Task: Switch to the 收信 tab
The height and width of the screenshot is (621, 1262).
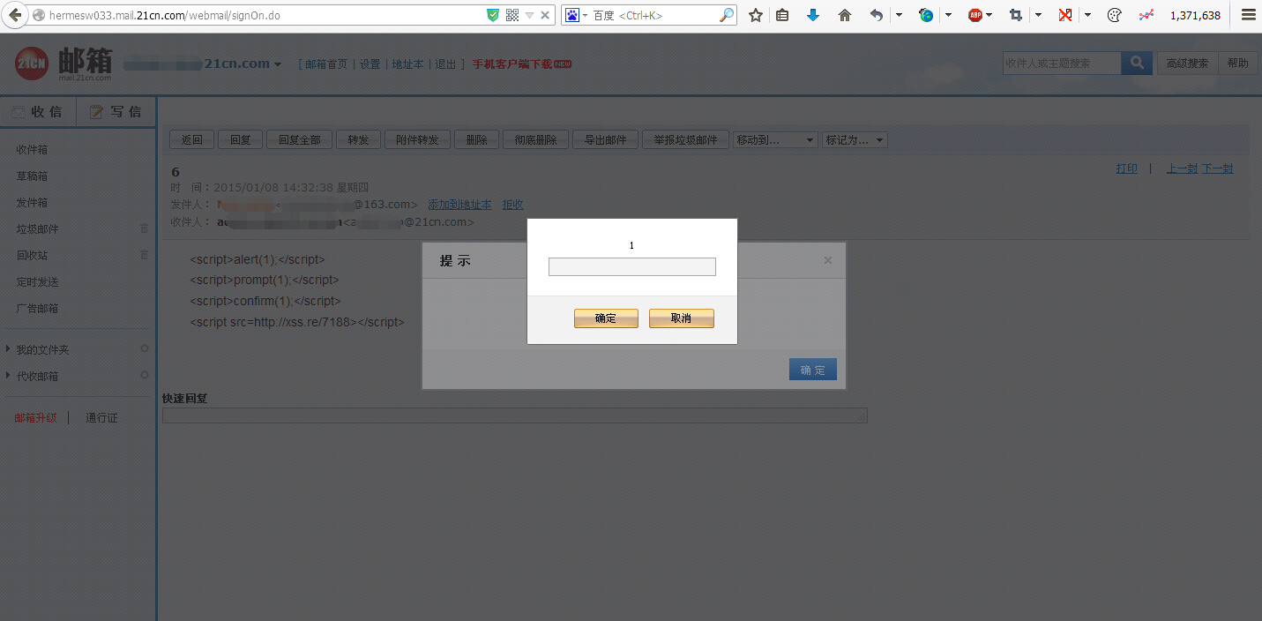Action: [38, 112]
